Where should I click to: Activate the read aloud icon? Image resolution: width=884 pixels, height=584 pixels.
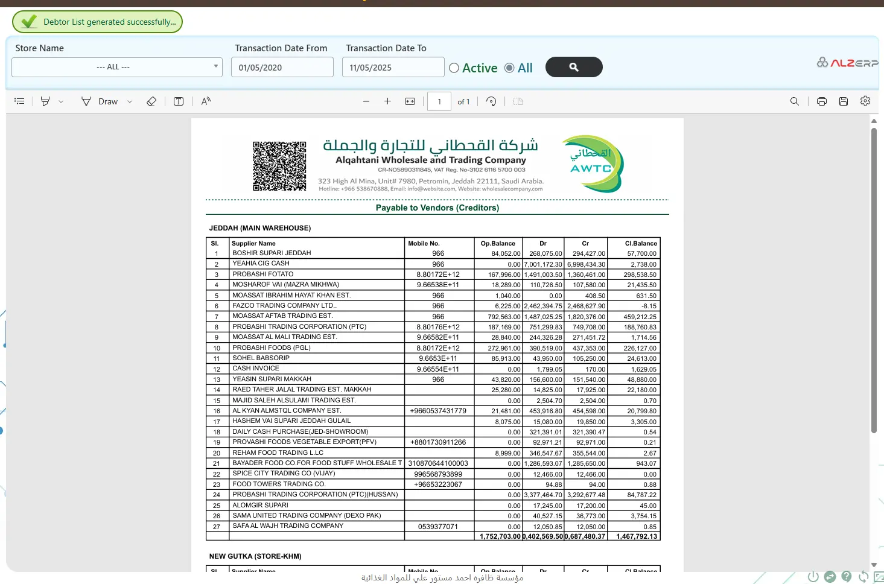click(206, 101)
